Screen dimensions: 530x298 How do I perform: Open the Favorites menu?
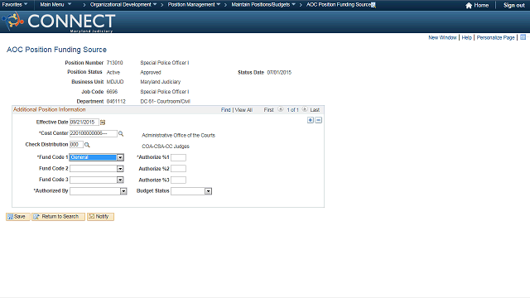(x=15, y=5)
